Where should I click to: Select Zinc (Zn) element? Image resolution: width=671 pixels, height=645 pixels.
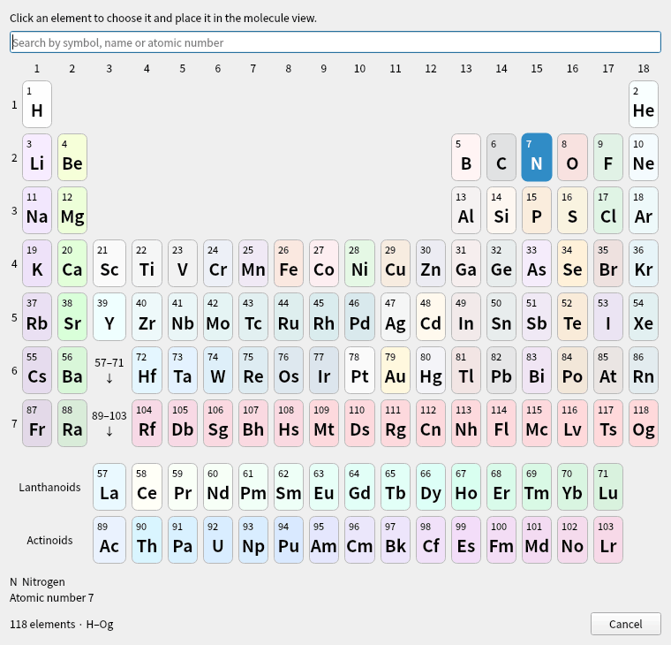click(431, 263)
